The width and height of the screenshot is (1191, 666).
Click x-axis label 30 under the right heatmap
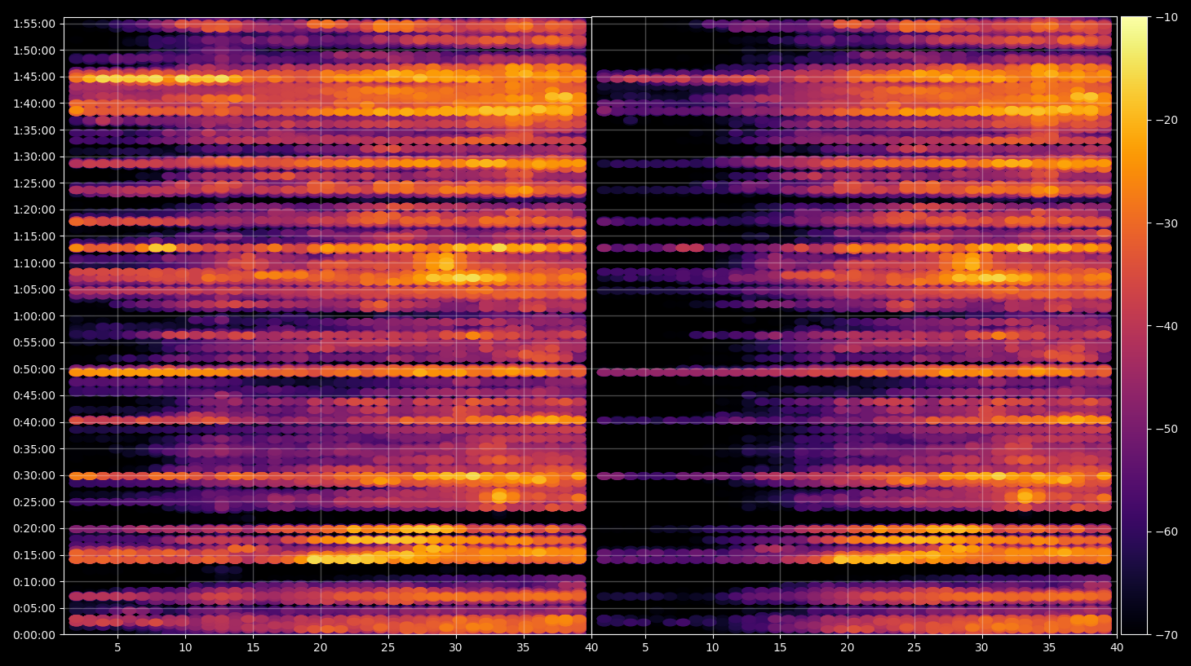(x=981, y=648)
